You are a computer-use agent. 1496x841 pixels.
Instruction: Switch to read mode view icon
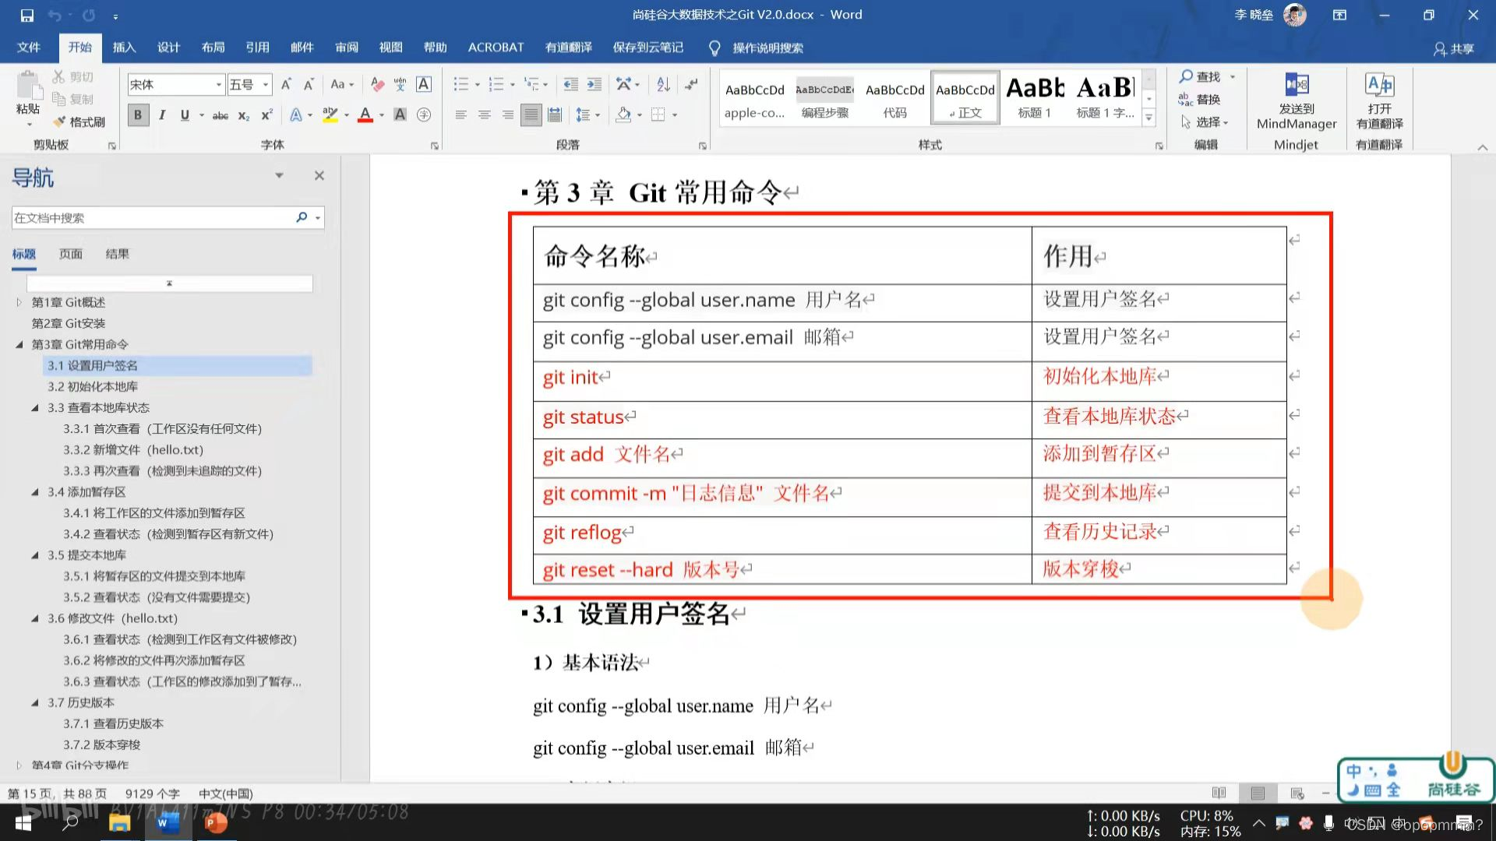[x=1219, y=793]
